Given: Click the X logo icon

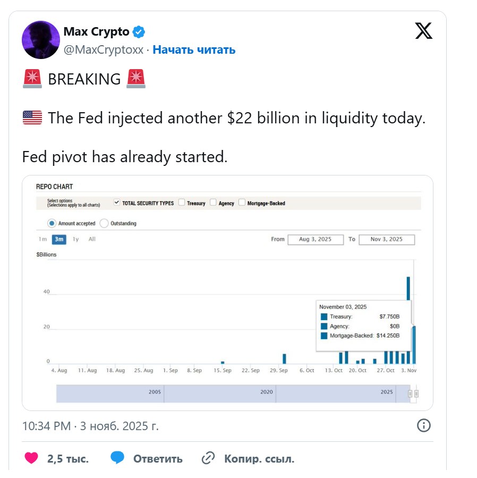Looking at the screenshot, I should [423, 31].
